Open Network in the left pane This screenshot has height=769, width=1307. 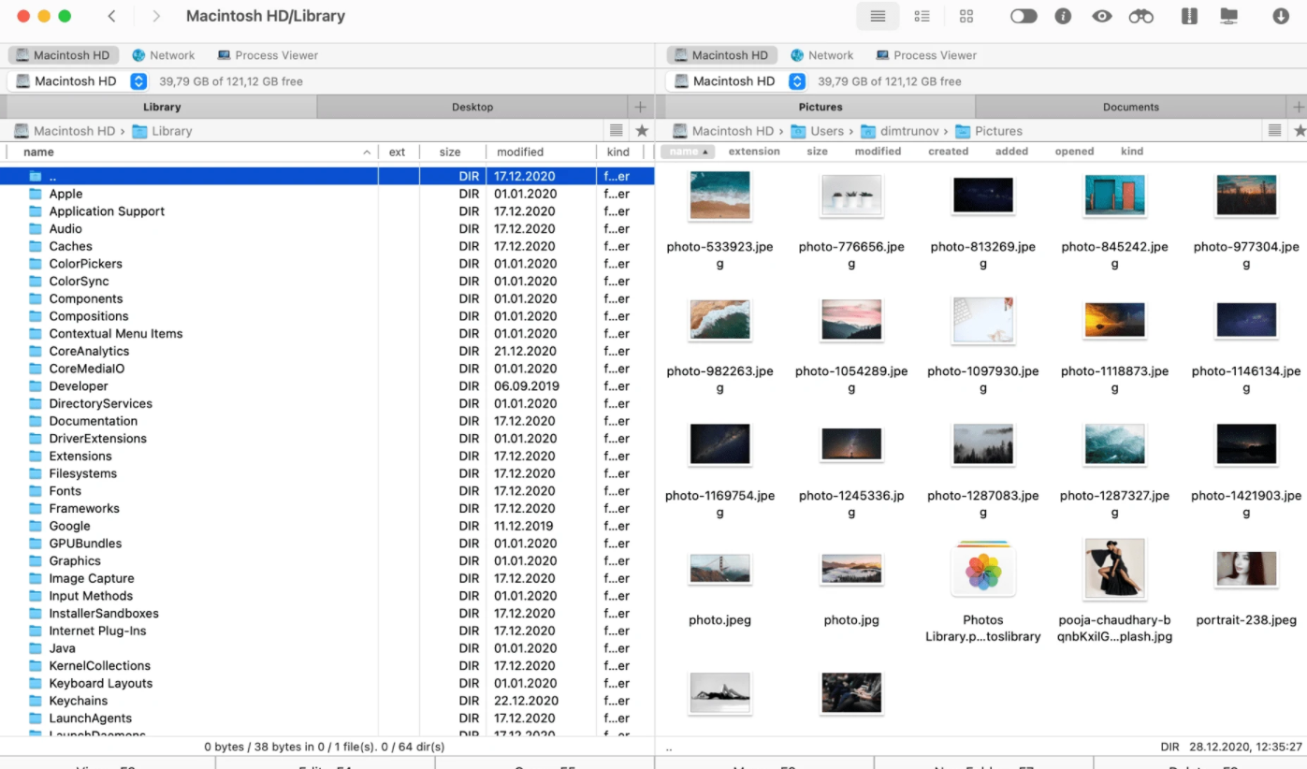click(164, 55)
